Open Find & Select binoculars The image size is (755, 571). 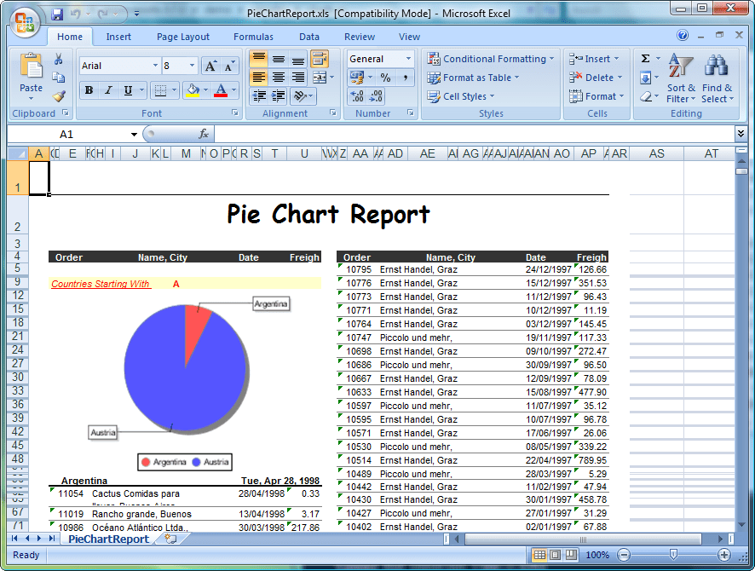tap(717, 78)
